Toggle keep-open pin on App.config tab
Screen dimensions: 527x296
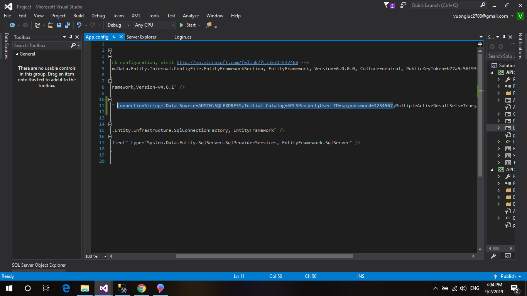114,37
